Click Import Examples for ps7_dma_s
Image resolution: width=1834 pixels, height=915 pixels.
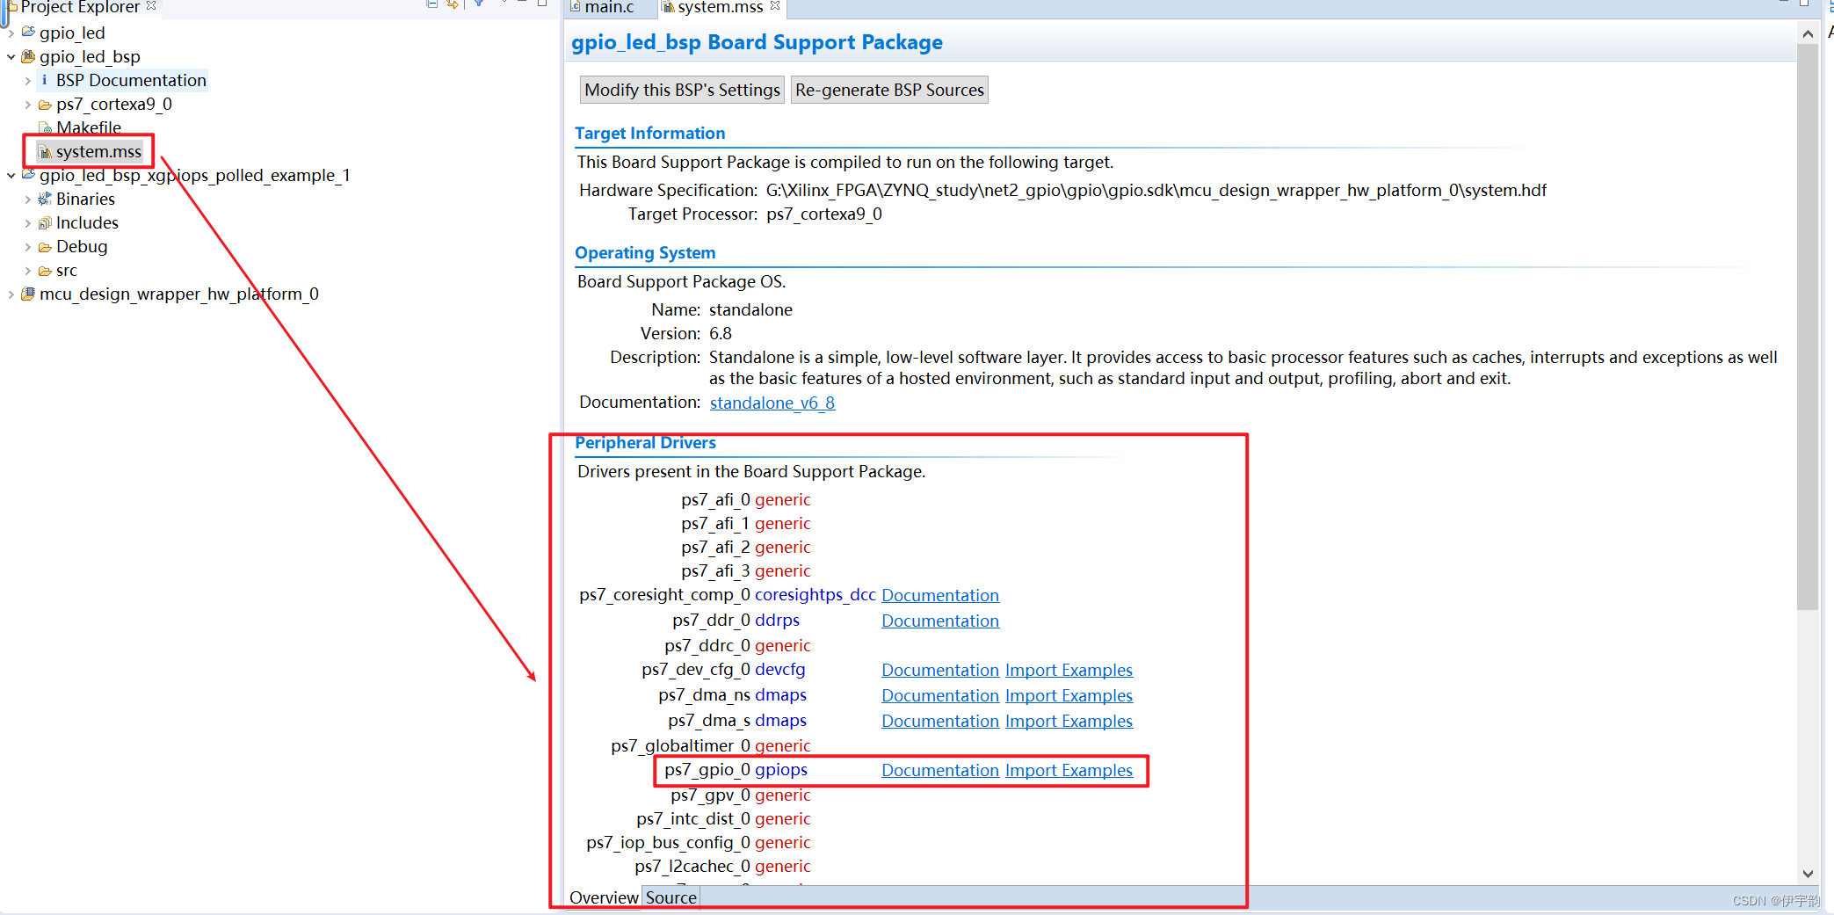click(1069, 721)
